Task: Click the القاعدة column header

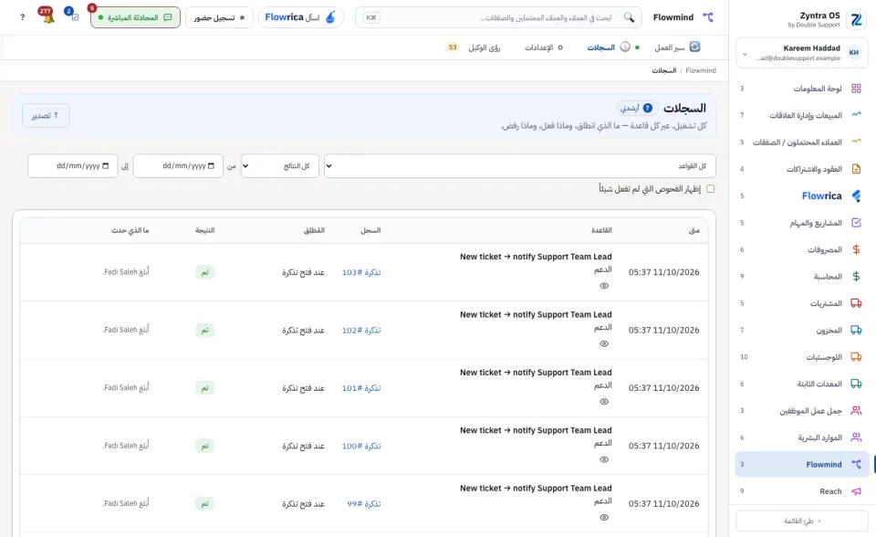Action: (601, 230)
